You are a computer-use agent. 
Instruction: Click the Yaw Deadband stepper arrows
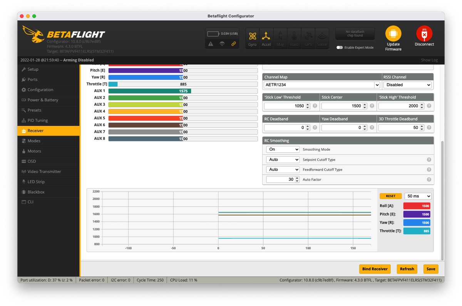click(x=365, y=127)
